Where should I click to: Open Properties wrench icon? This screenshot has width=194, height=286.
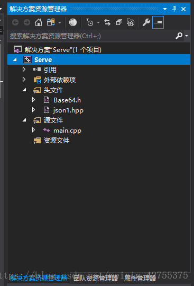tap(146, 22)
